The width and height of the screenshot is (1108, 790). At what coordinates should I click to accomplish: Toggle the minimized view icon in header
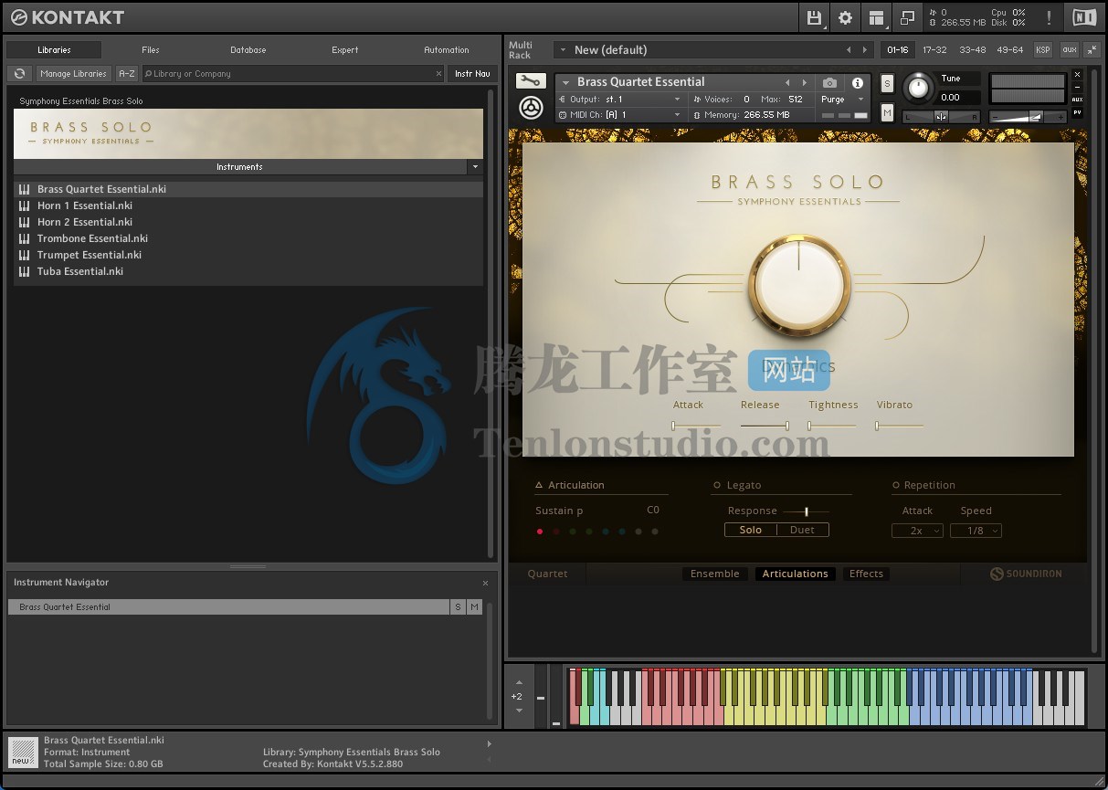click(x=907, y=17)
